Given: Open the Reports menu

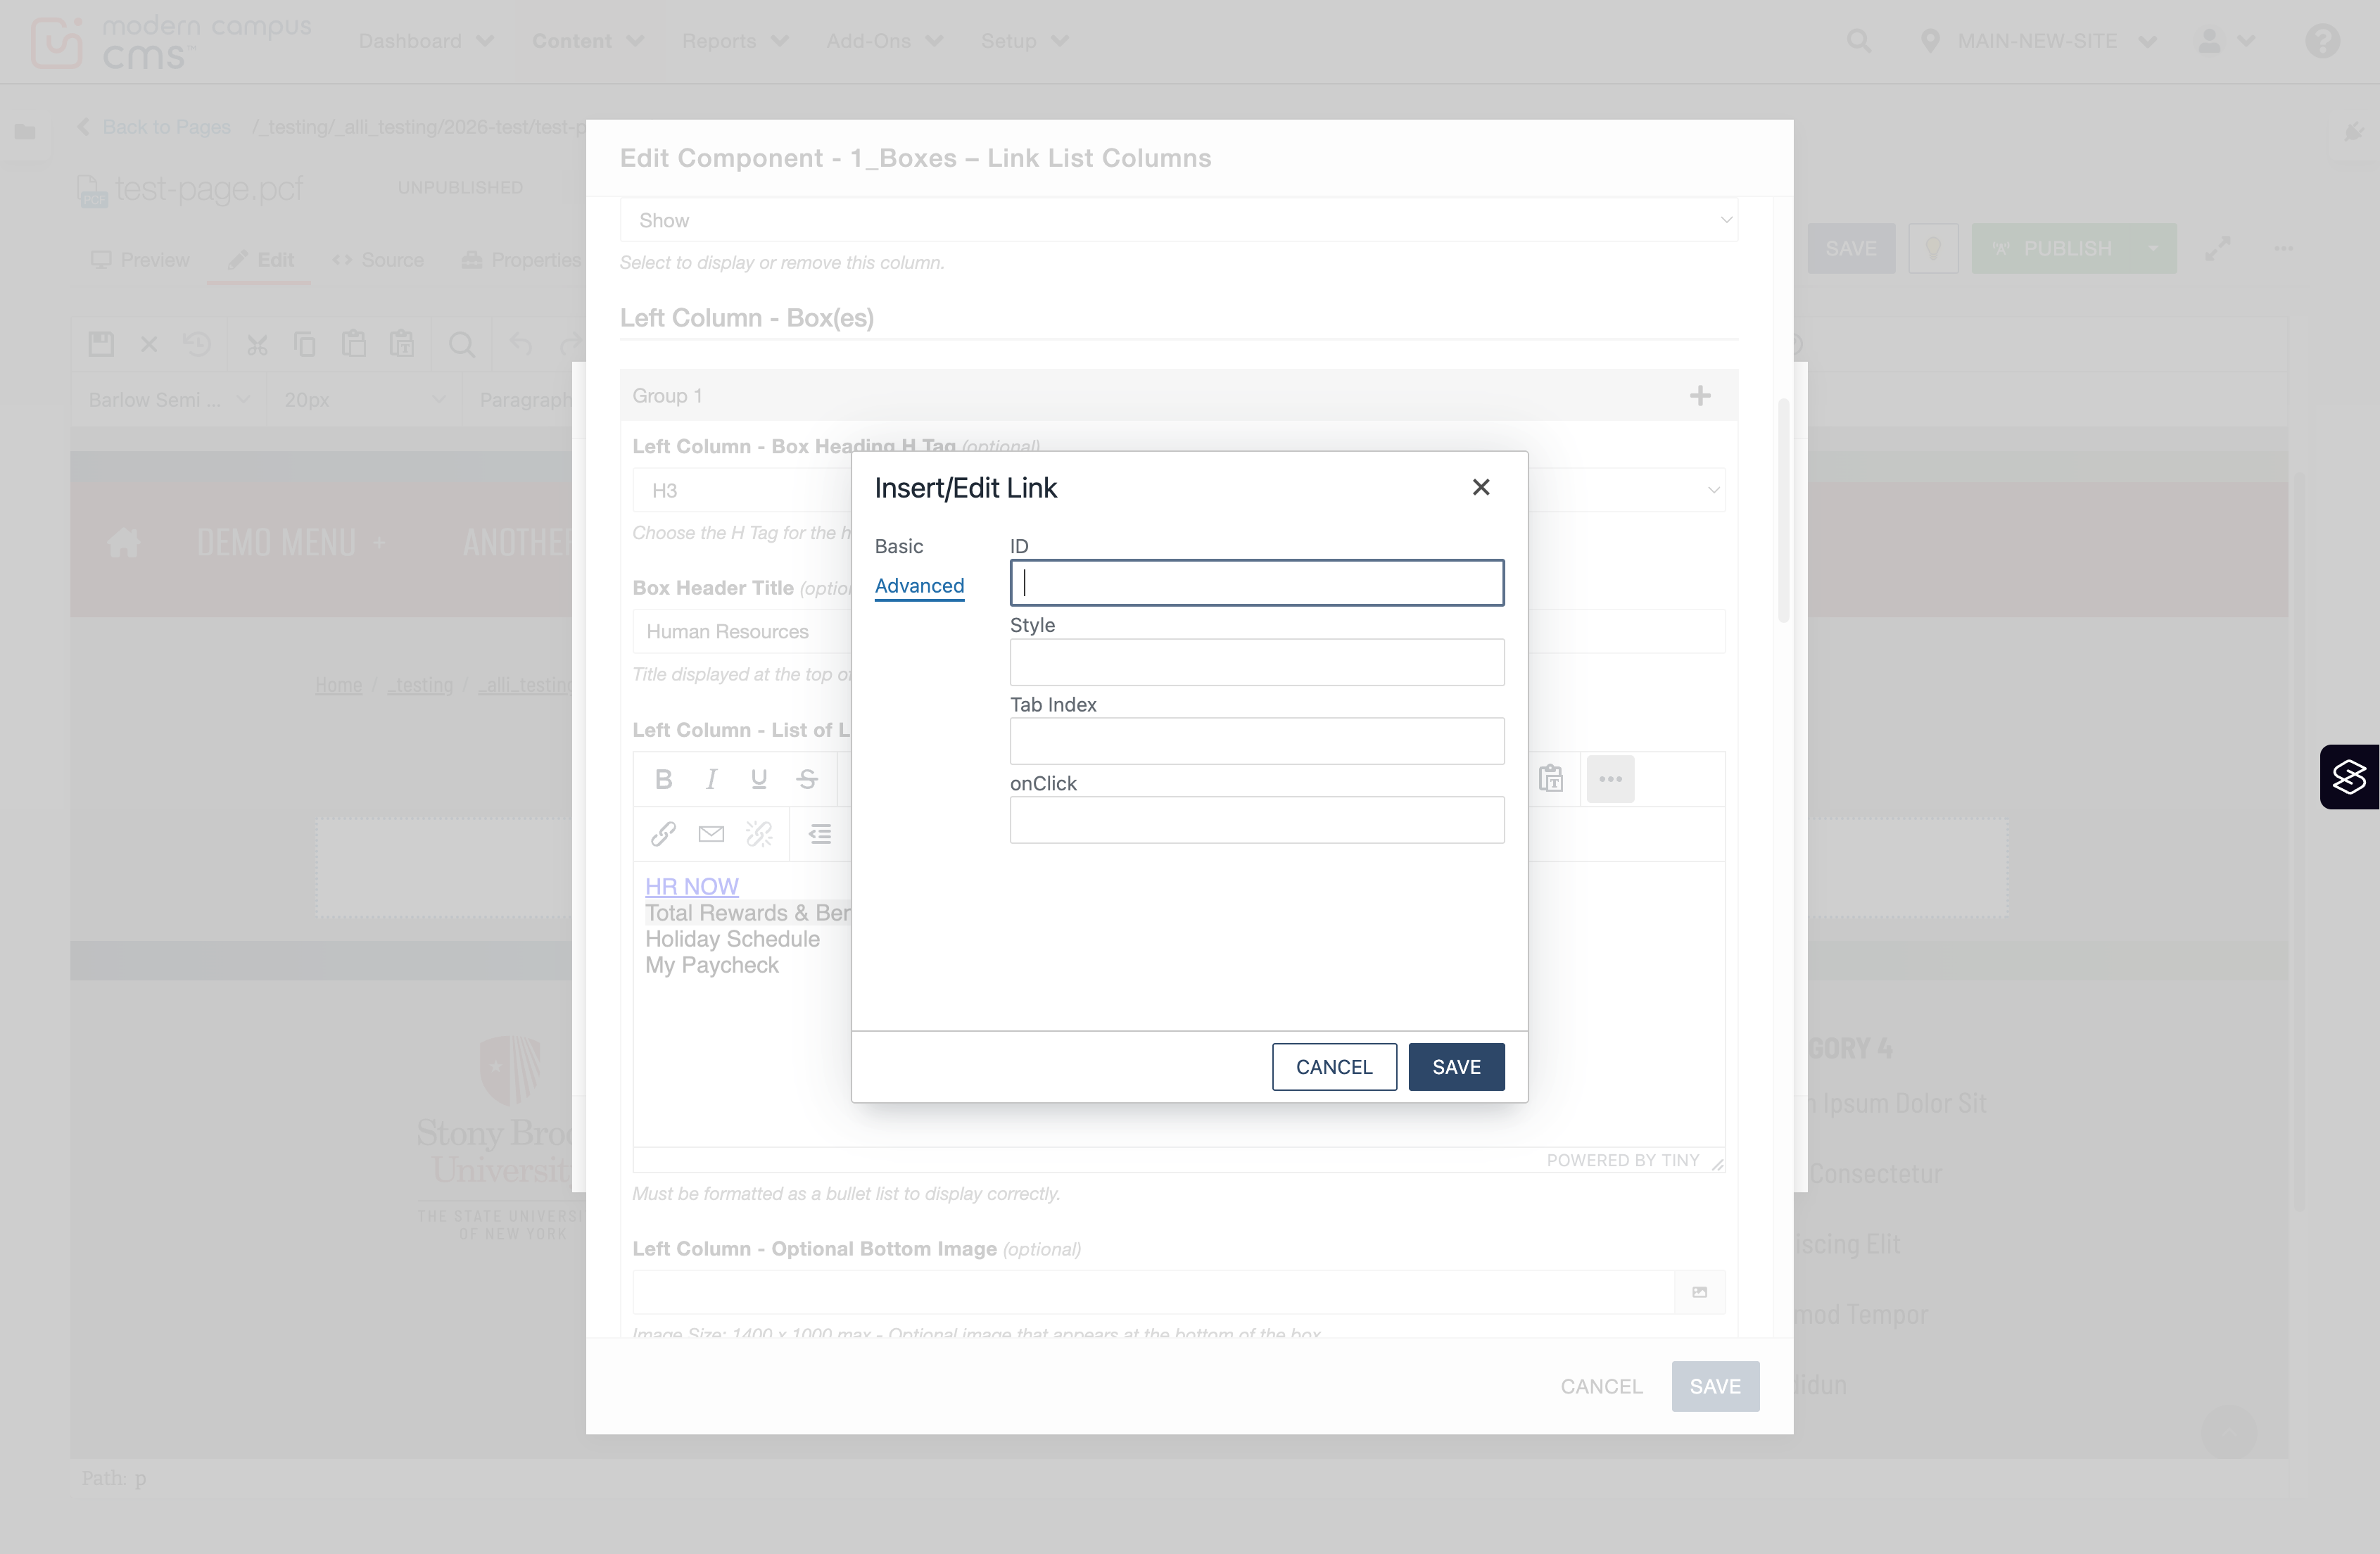Looking at the screenshot, I should click(735, 41).
